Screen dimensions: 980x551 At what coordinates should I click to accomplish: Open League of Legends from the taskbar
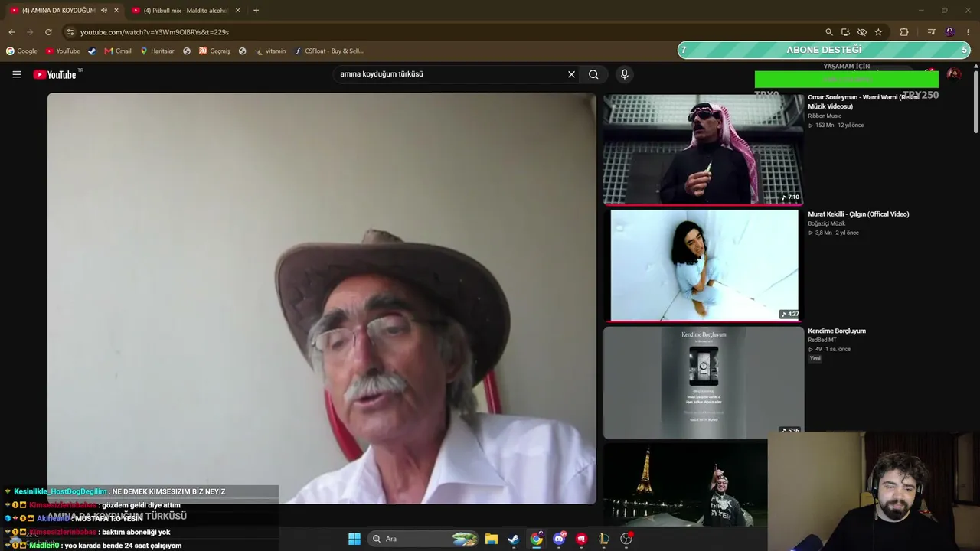pos(603,539)
